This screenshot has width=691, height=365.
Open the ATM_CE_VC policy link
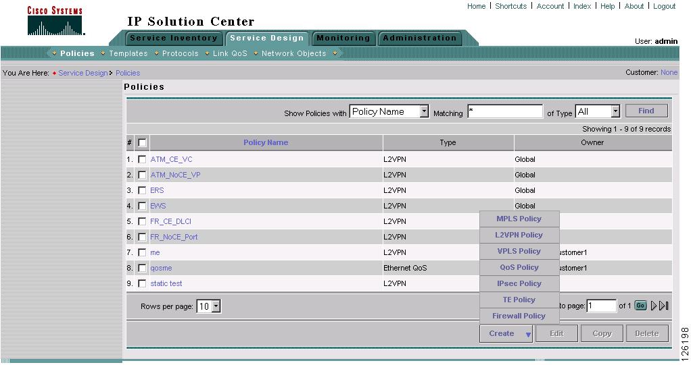click(172, 159)
